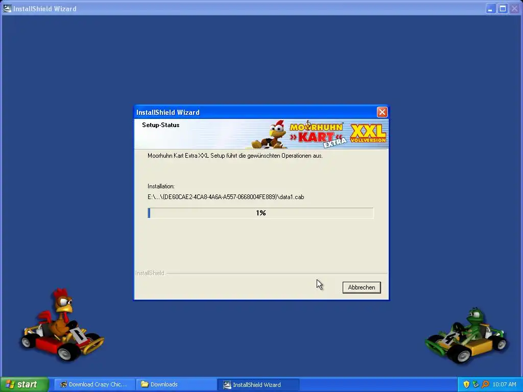Click the 'Installation:' label
This screenshot has height=392, width=523.
pyautogui.click(x=161, y=186)
